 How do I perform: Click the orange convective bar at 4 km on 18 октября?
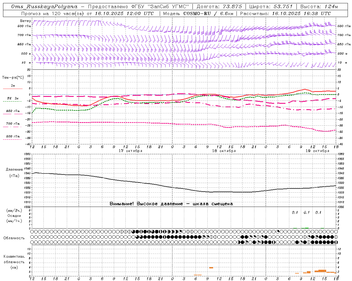[x=211, y=268]
